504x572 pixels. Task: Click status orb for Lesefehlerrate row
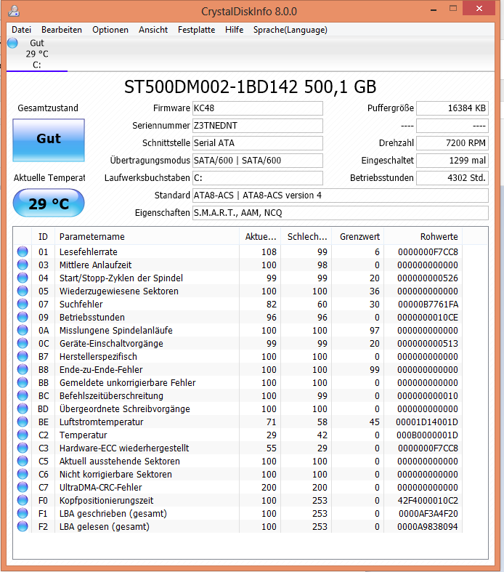tap(23, 251)
